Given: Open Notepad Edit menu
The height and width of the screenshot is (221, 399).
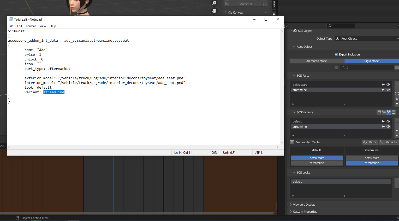Looking at the screenshot, I should pos(20,26).
